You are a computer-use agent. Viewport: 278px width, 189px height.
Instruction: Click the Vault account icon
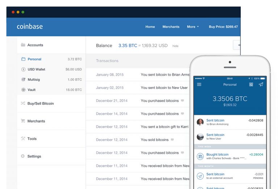pyautogui.click(x=23, y=90)
